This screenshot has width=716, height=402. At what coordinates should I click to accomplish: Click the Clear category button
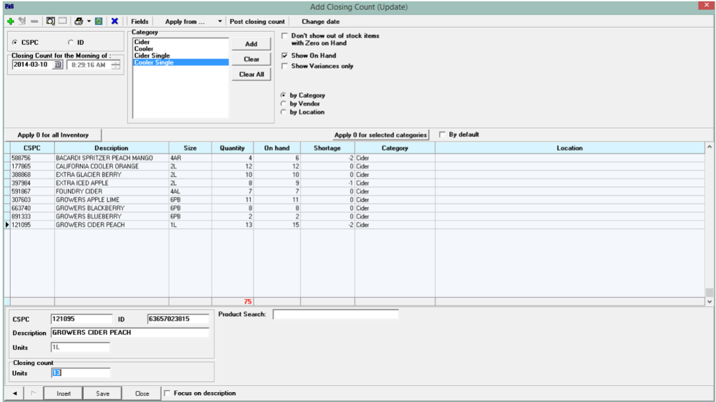pos(251,59)
